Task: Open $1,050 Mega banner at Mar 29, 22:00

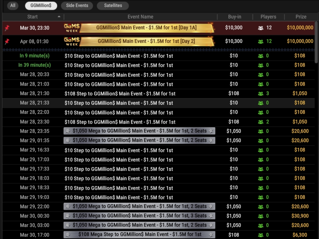Action: 139,206
